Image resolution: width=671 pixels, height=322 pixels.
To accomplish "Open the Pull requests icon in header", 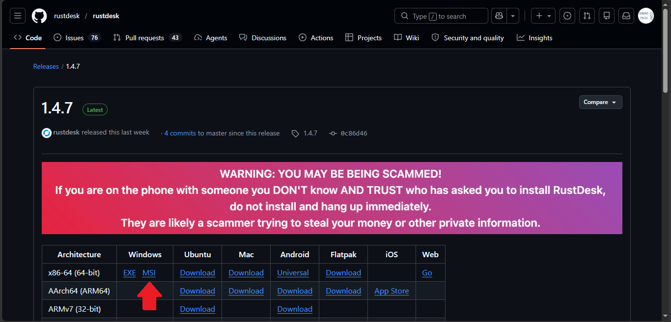I will [x=587, y=16].
